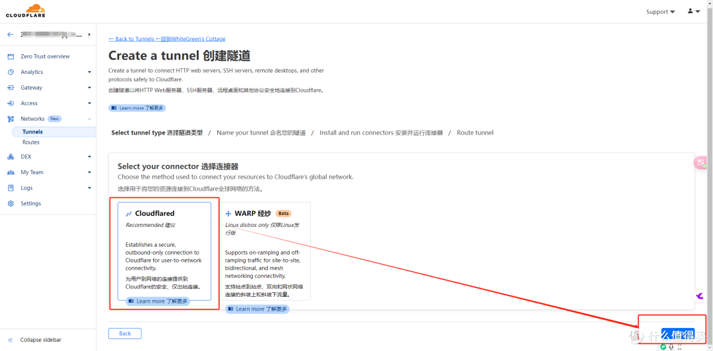Click the My Team people icon
The height and width of the screenshot is (351, 713).
click(11, 172)
